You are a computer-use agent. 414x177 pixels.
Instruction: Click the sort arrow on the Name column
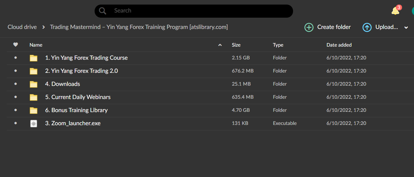pyautogui.click(x=220, y=45)
